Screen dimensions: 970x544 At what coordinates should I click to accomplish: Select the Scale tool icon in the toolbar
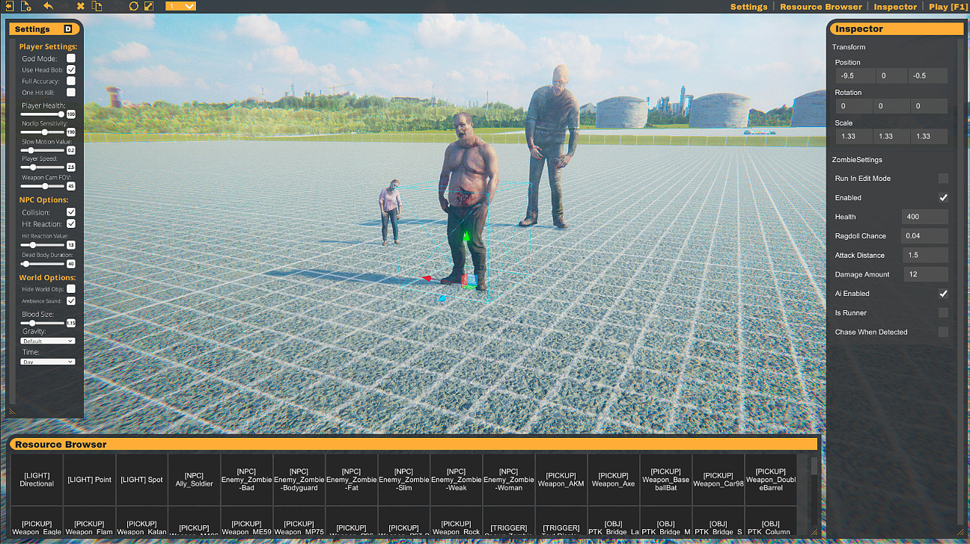point(148,6)
